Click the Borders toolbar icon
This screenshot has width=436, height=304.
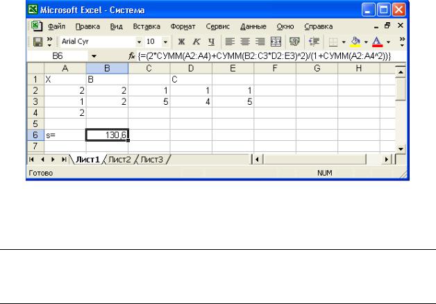tap(333, 42)
